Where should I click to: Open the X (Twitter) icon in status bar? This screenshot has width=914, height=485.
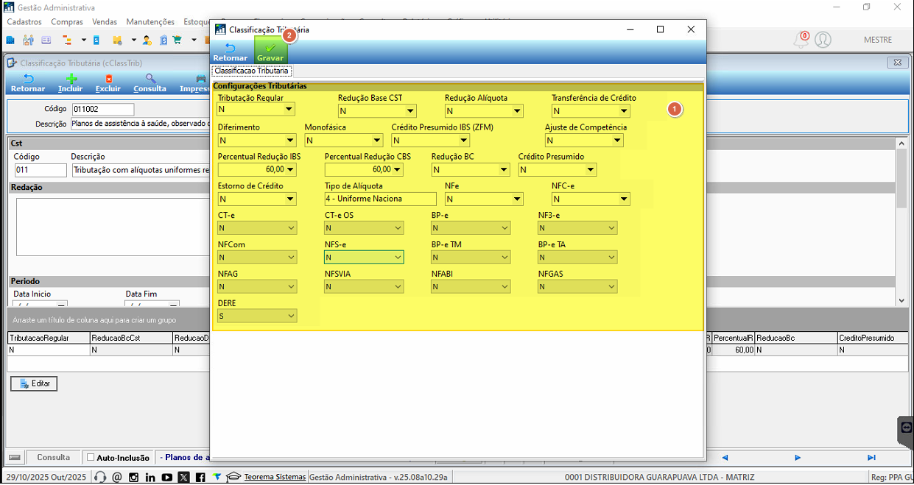coord(184,477)
